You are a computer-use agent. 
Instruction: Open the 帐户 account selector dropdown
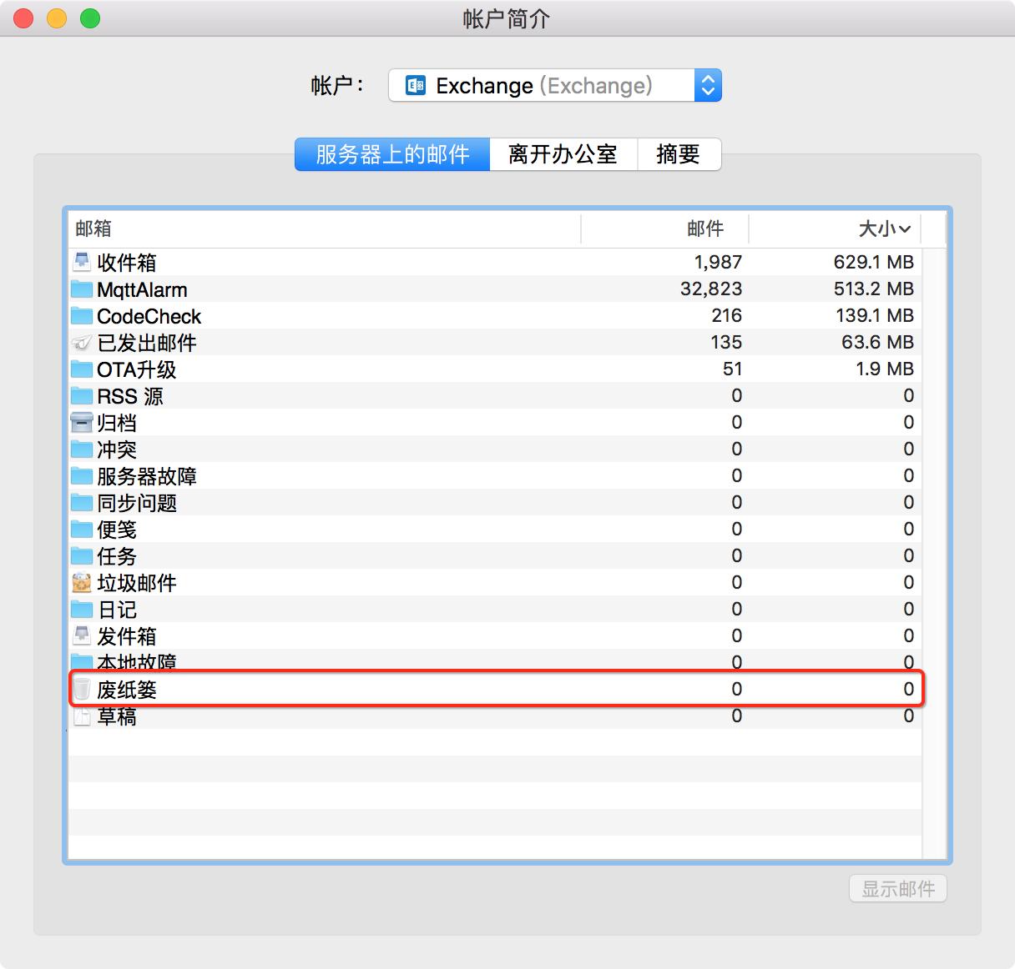553,85
